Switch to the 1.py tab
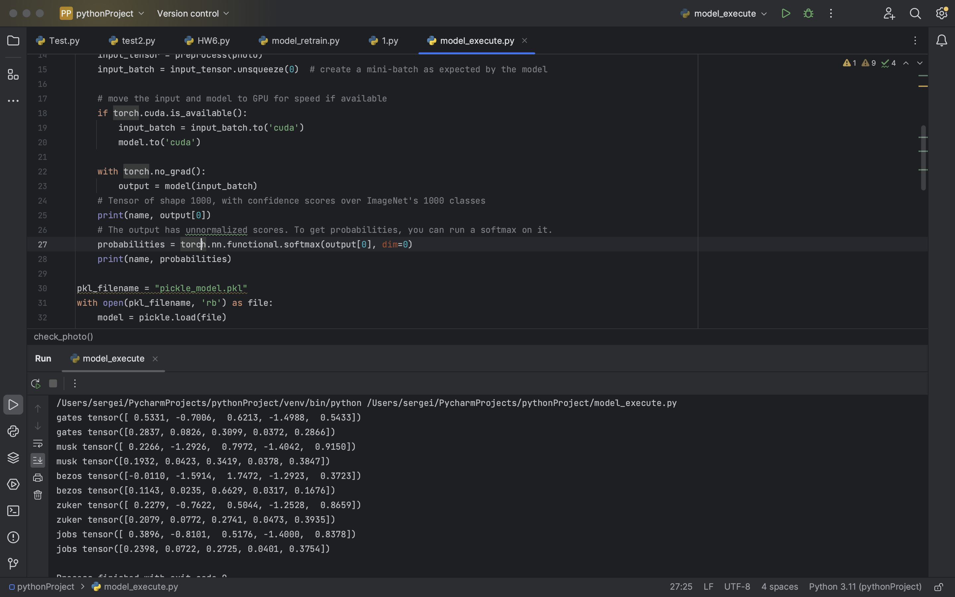The image size is (955, 597). 383,41
